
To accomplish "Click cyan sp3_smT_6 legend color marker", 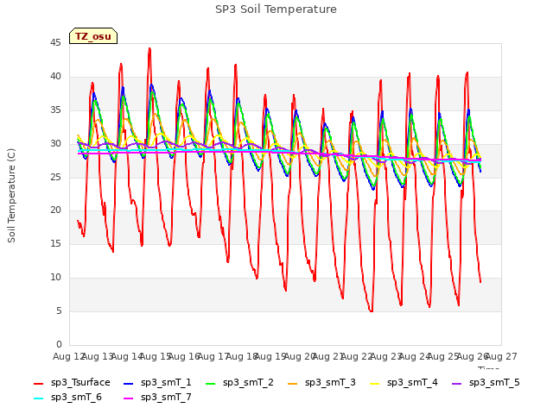I will [38, 398].
